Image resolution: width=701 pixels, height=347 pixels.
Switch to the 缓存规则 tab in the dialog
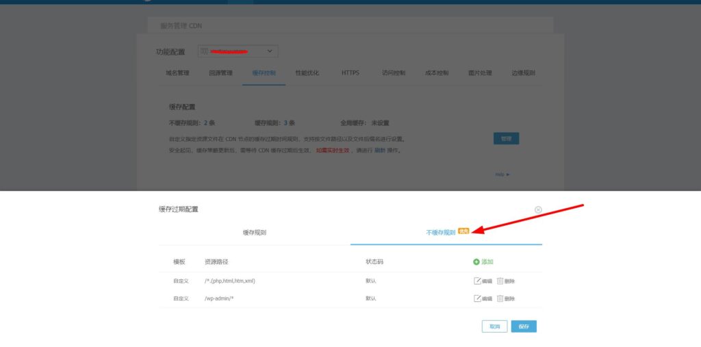(x=255, y=233)
